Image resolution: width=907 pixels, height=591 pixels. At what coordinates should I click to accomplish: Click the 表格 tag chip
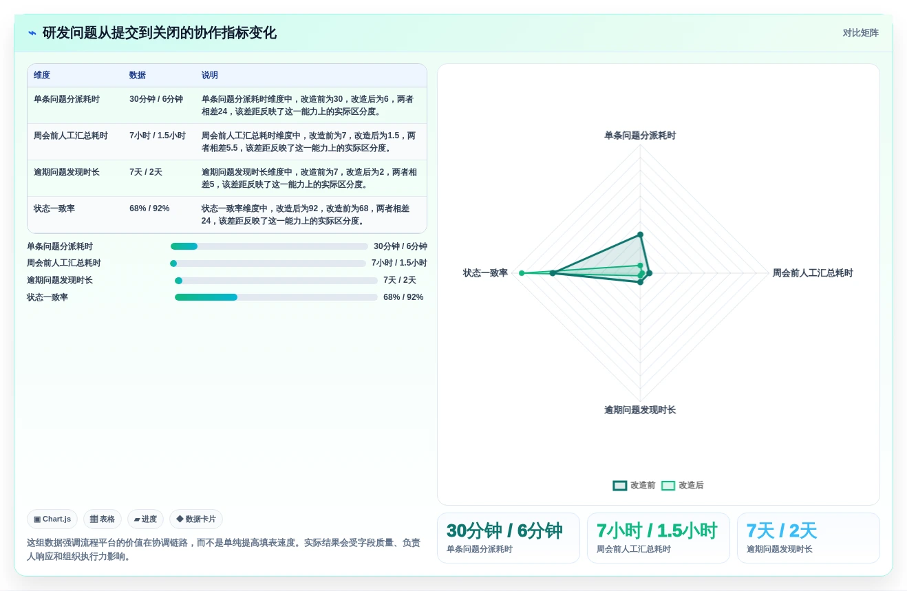click(x=103, y=519)
